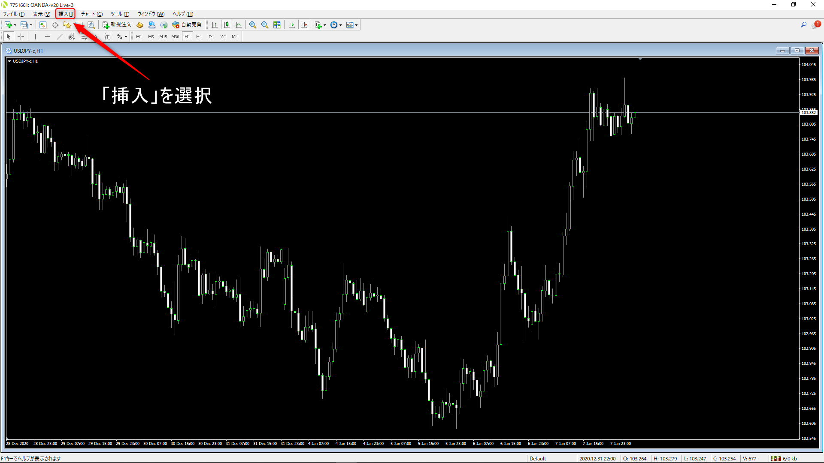Show the Market Watch panel
Screen dimensions: 824x463
pos(43,25)
